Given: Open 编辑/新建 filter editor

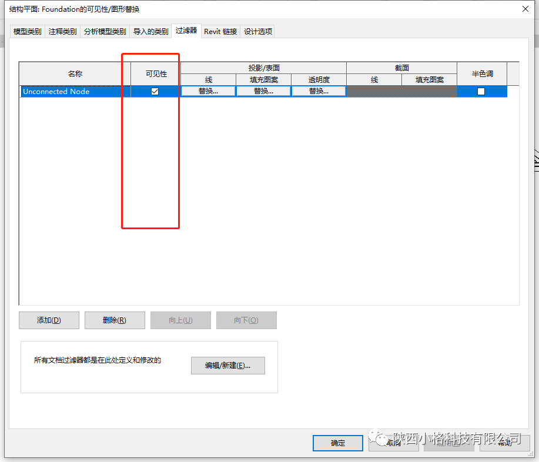Looking at the screenshot, I should click(x=227, y=366).
